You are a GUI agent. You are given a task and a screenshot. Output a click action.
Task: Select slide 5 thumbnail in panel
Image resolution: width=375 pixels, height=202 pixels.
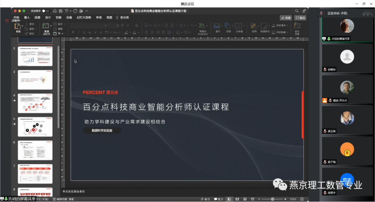click(x=35, y=127)
